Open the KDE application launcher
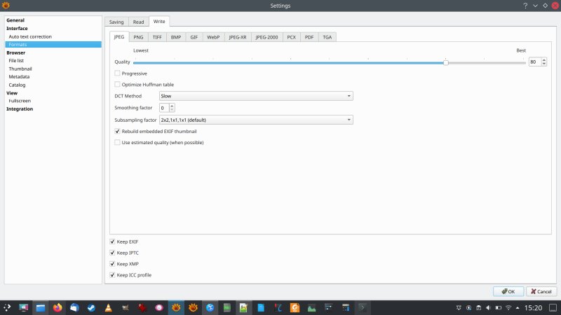This screenshot has width=561, height=315. coord(7,307)
